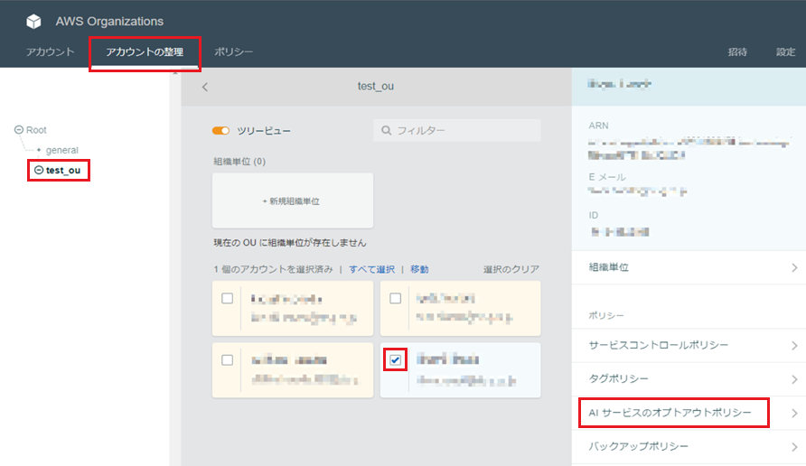This screenshot has height=466, width=806.
Task: Check the top-right account card checkbox
Action: click(x=395, y=298)
